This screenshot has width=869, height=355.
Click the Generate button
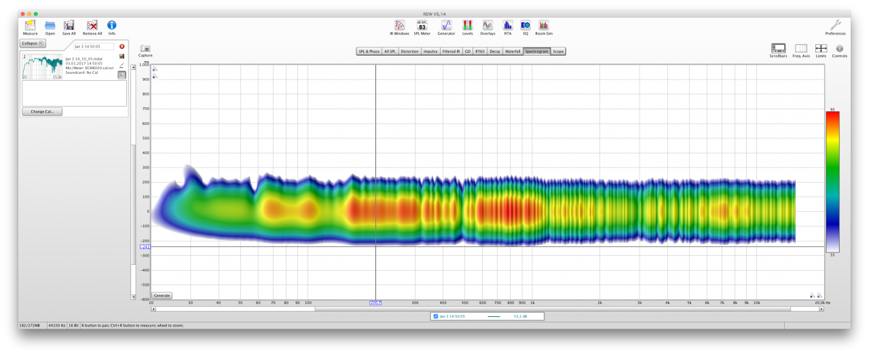coord(162,296)
